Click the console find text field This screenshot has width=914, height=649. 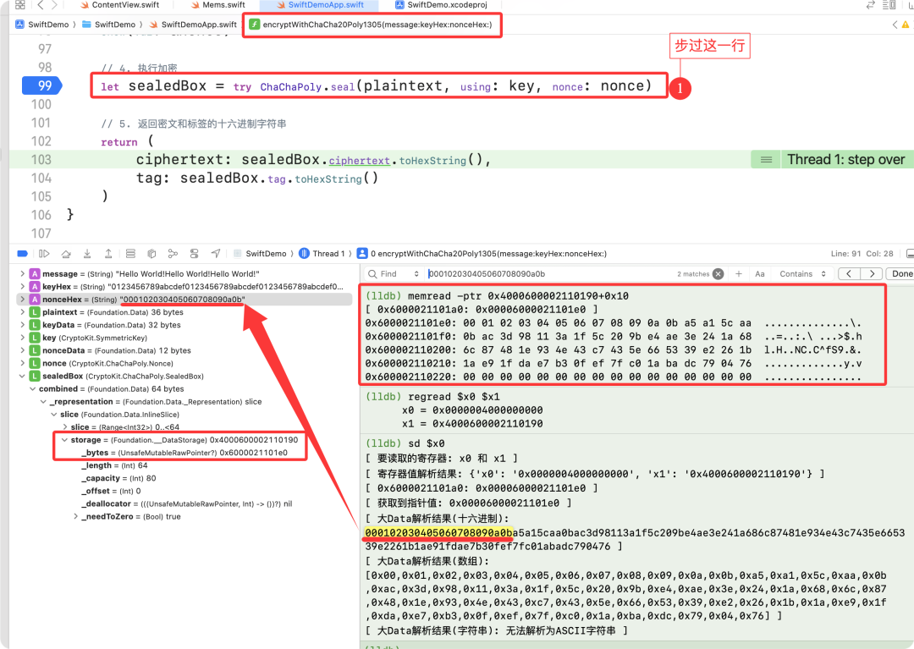coord(548,274)
